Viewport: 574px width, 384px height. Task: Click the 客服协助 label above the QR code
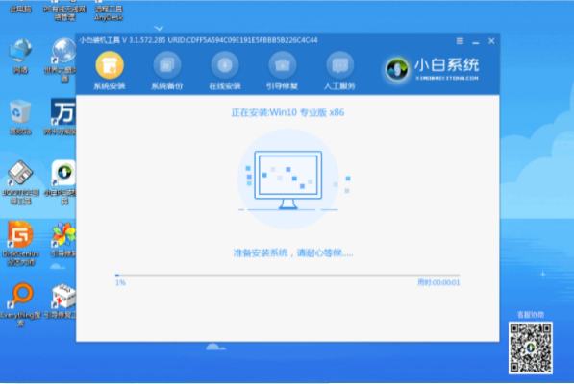[531, 315]
